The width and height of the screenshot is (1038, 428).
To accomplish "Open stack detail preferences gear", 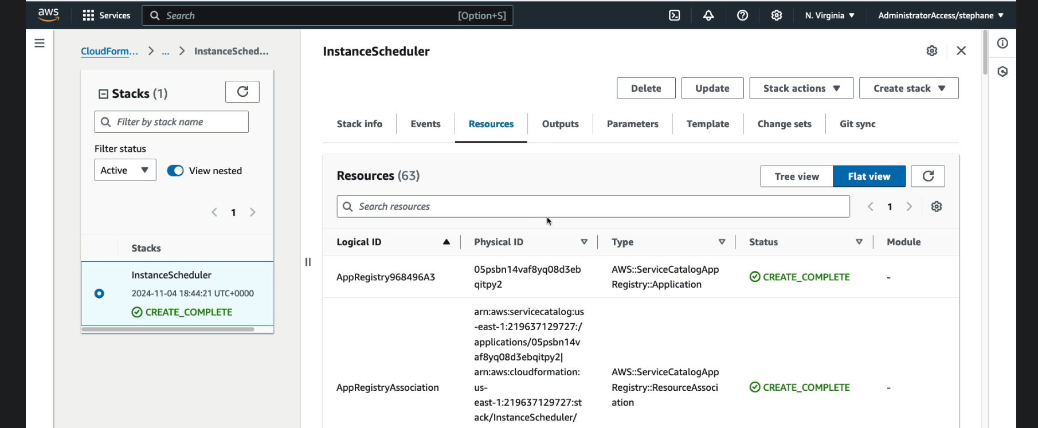I will click(932, 51).
